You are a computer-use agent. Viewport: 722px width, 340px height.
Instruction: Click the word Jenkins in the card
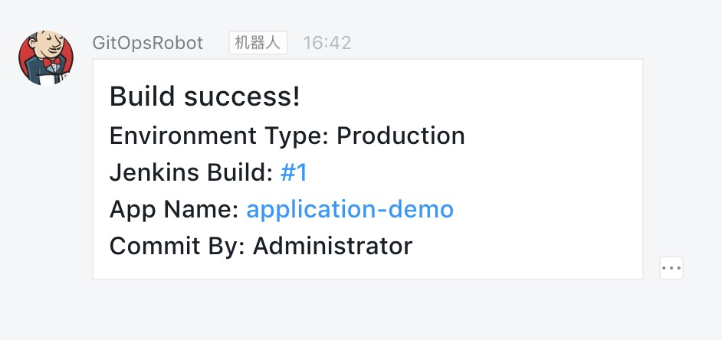click(x=154, y=173)
